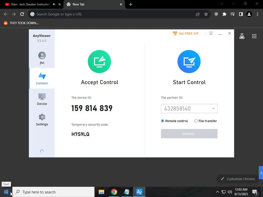263x197 pixels.
Task: Open the jhn account profile avatar
Action: (x=42, y=55)
